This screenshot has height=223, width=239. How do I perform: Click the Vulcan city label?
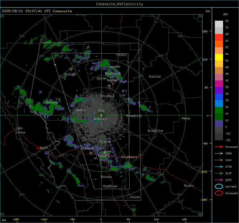(135, 197)
